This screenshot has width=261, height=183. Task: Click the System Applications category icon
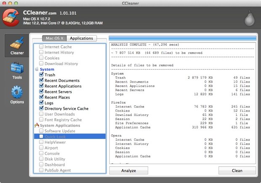(37, 125)
